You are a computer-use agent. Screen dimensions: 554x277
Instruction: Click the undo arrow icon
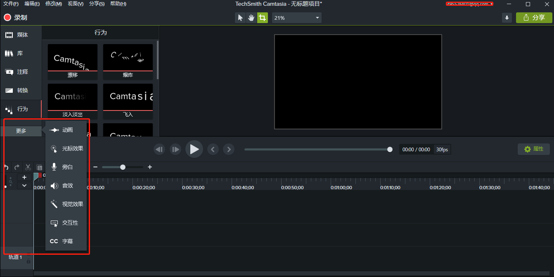pyautogui.click(x=6, y=167)
